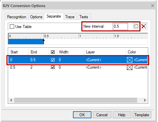Click the OK button

click(x=82, y=115)
